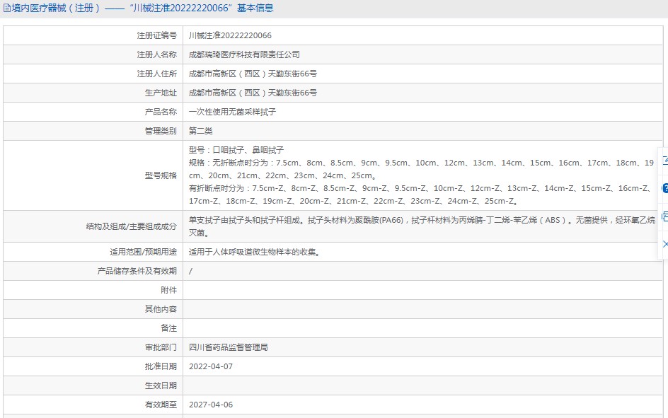The height and width of the screenshot is (418, 668).
Task: Select the management class value 第二类
Action: coord(201,131)
